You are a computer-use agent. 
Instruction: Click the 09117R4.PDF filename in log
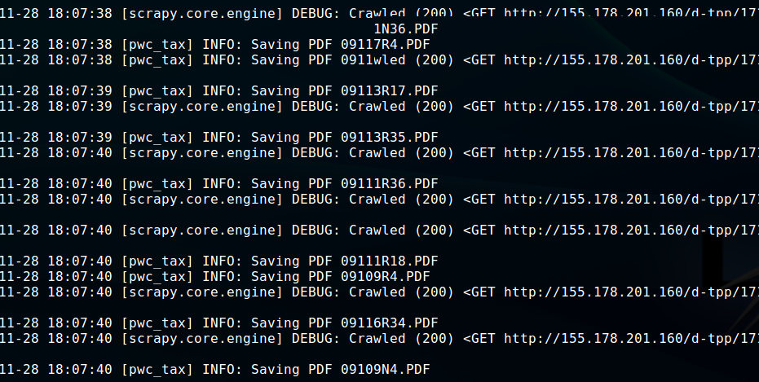click(386, 45)
